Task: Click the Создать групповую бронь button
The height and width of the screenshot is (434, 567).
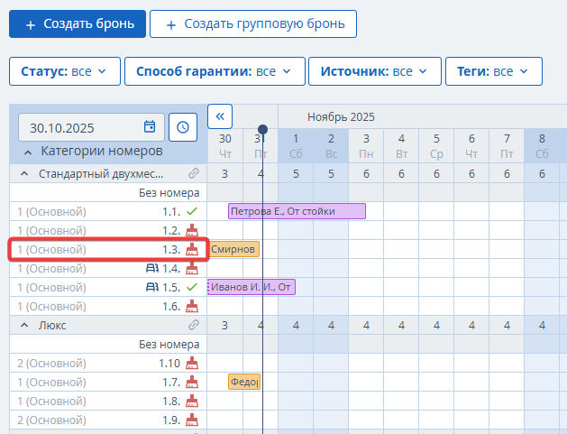Action: [252, 24]
